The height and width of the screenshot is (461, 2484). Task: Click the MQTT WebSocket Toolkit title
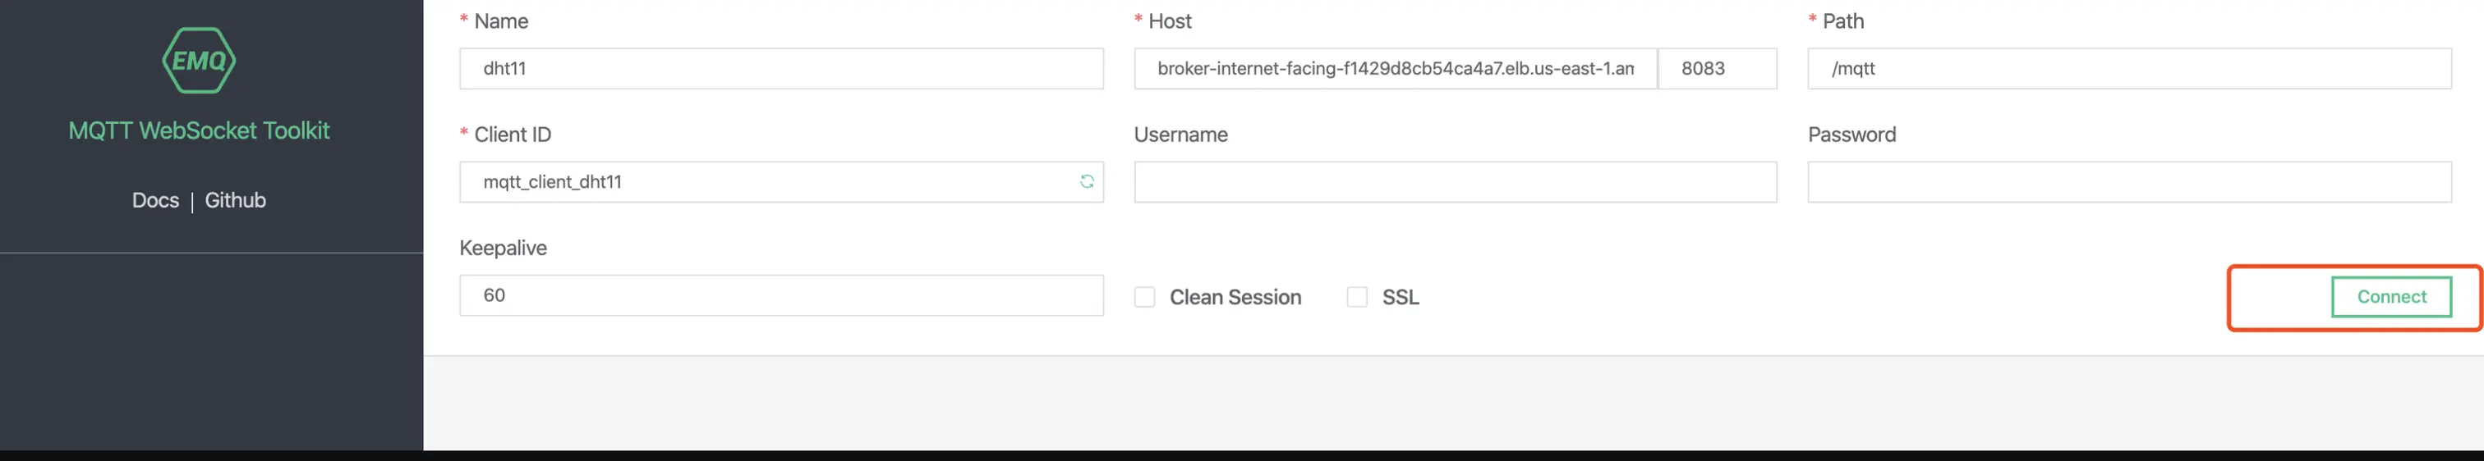coord(199,131)
